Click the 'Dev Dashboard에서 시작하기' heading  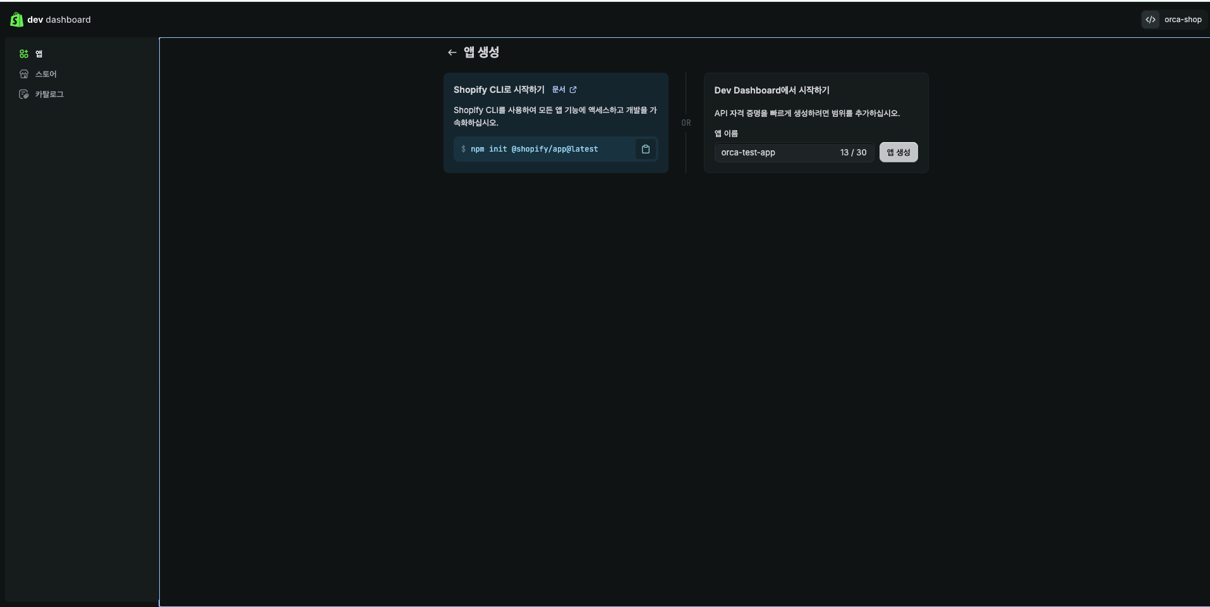click(772, 90)
